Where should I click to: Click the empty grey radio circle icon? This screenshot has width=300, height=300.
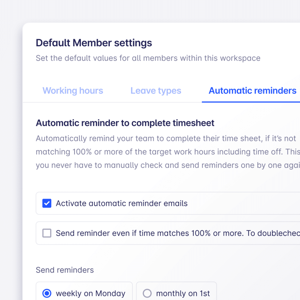point(147,293)
